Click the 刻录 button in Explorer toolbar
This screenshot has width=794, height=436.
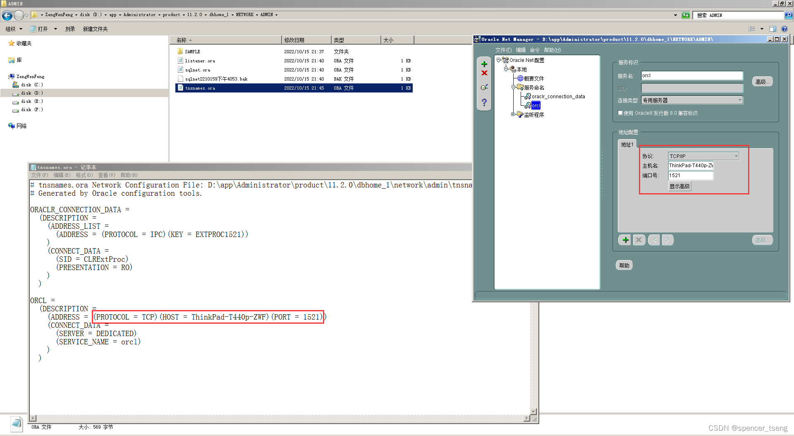coord(70,29)
